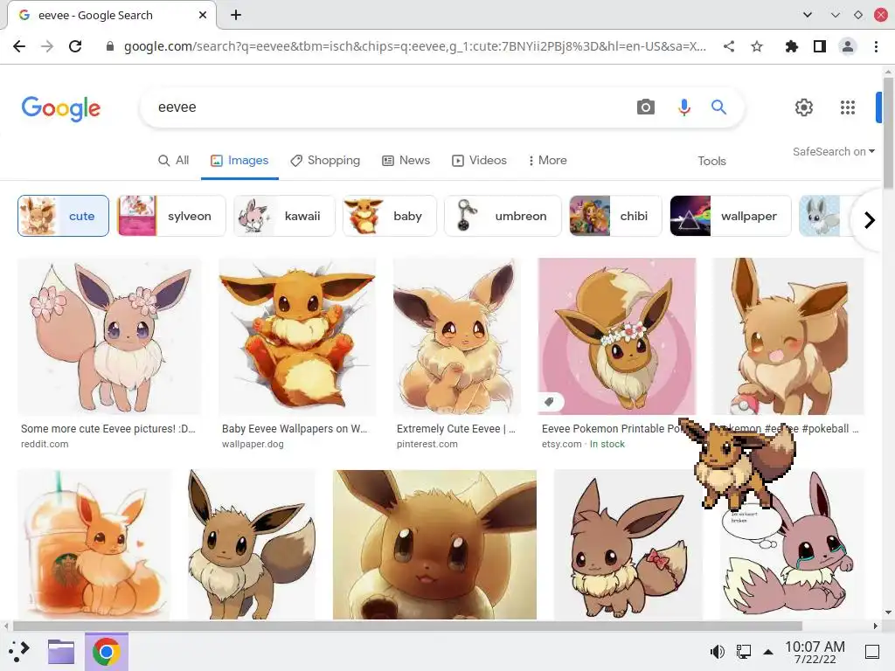Image resolution: width=895 pixels, height=671 pixels.
Task: Open the Baby Eevee Wallpapers thumbnail
Action: coord(297,336)
